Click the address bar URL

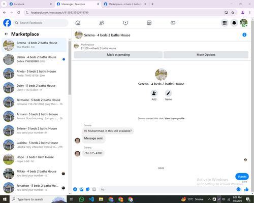pos(60,13)
